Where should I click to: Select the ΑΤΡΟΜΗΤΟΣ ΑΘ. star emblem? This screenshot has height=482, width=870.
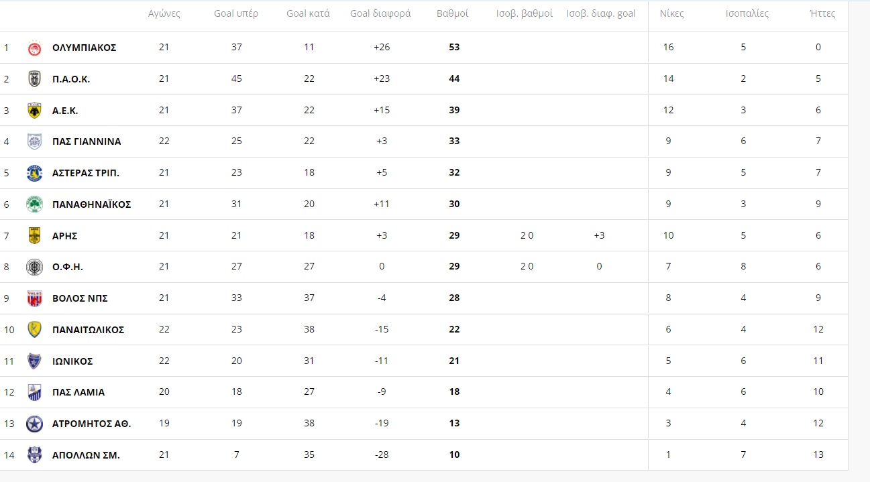[x=34, y=424]
